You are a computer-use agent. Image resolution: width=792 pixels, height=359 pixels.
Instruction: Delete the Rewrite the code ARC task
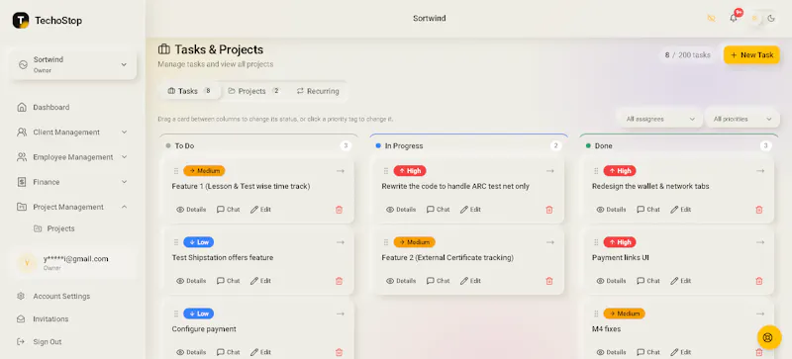coord(549,210)
